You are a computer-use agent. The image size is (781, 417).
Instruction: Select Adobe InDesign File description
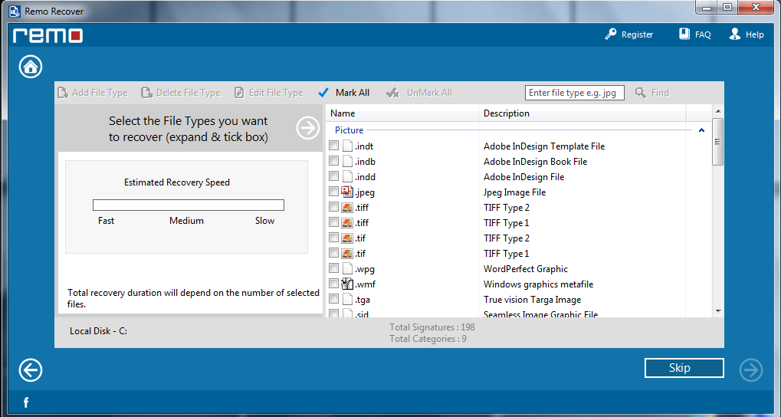point(524,177)
